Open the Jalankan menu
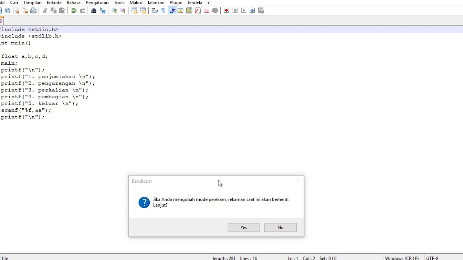Screen dimensions: 463x260 156,3
